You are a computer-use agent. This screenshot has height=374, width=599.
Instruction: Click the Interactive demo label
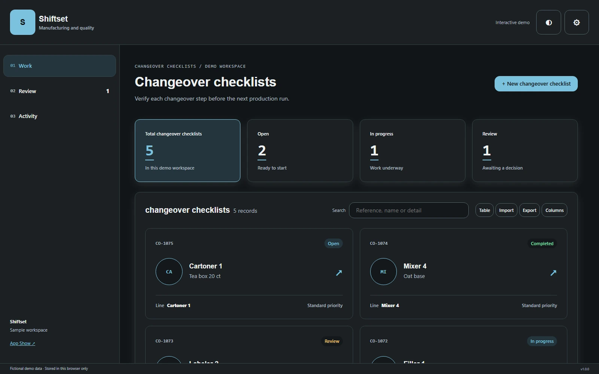pyautogui.click(x=513, y=22)
